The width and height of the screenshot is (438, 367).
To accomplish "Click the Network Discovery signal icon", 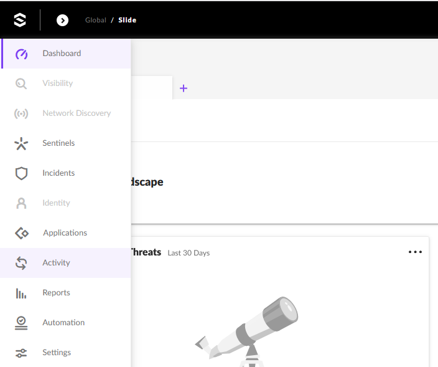I will [x=22, y=113].
